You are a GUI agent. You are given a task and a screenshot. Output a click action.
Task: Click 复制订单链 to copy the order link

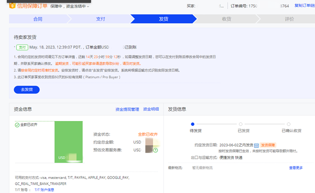coord(304,6)
